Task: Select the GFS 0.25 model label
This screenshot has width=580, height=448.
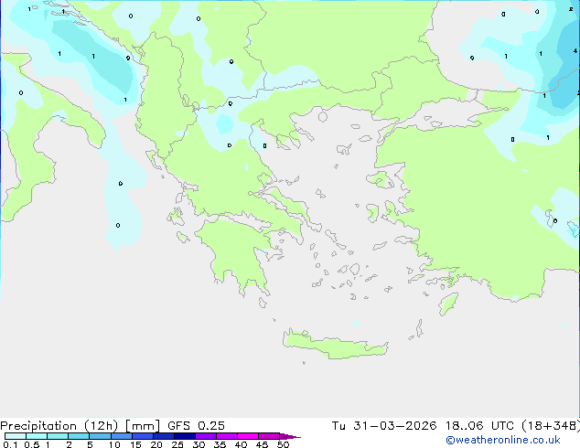Action: 196,426
